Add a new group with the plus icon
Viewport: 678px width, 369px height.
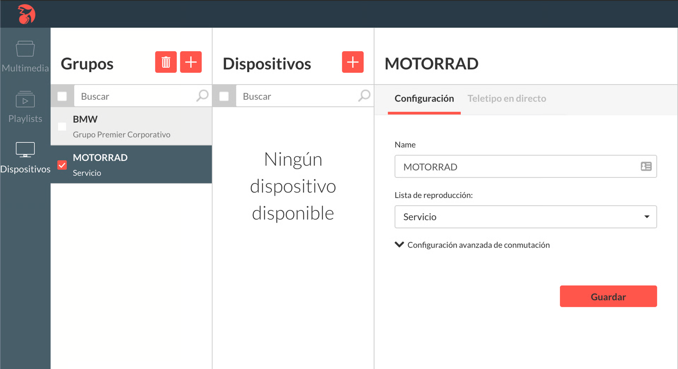point(191,62)
